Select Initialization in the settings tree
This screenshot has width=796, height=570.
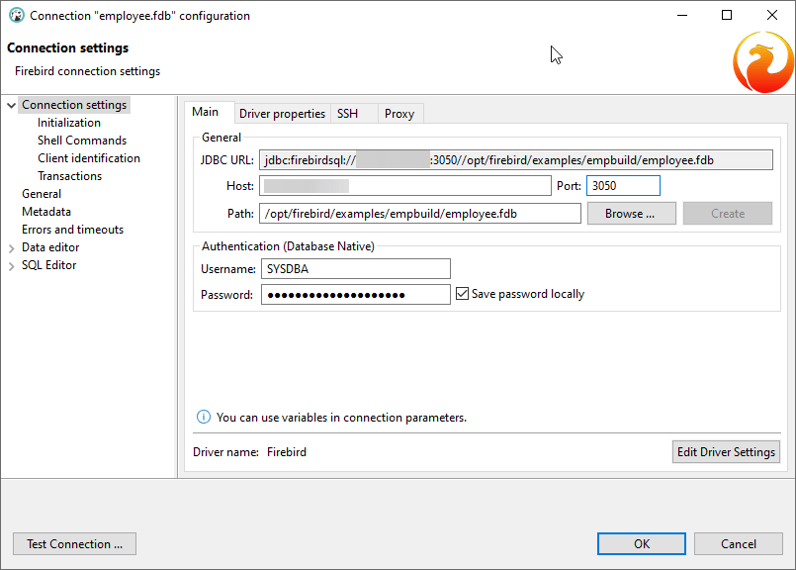click(69, 123)
